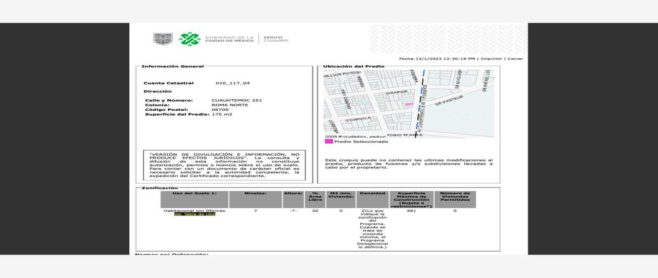Click the Zonificación section title

coord(160,188)
